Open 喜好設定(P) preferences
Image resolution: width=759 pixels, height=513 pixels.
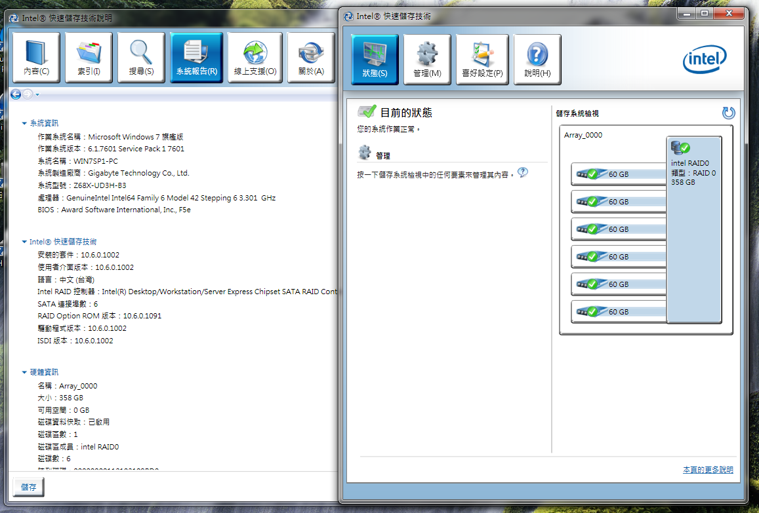pos(482,60)
